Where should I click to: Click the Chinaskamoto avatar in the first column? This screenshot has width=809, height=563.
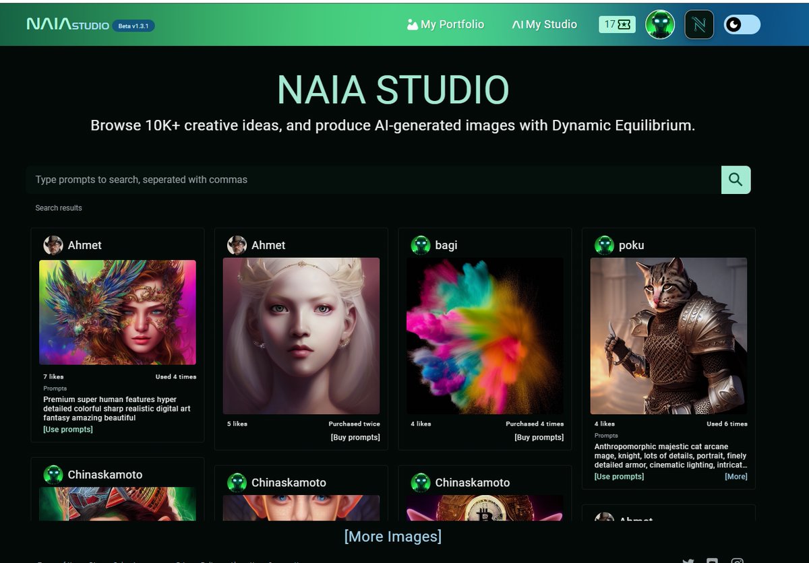(x=53, y=475)
